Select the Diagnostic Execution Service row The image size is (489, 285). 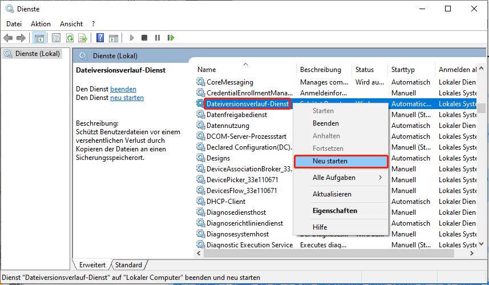[336, 244]
